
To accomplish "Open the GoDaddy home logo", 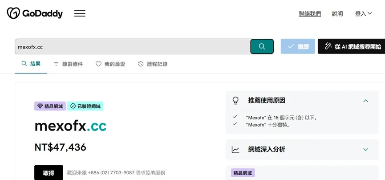I will click(35, 13).
